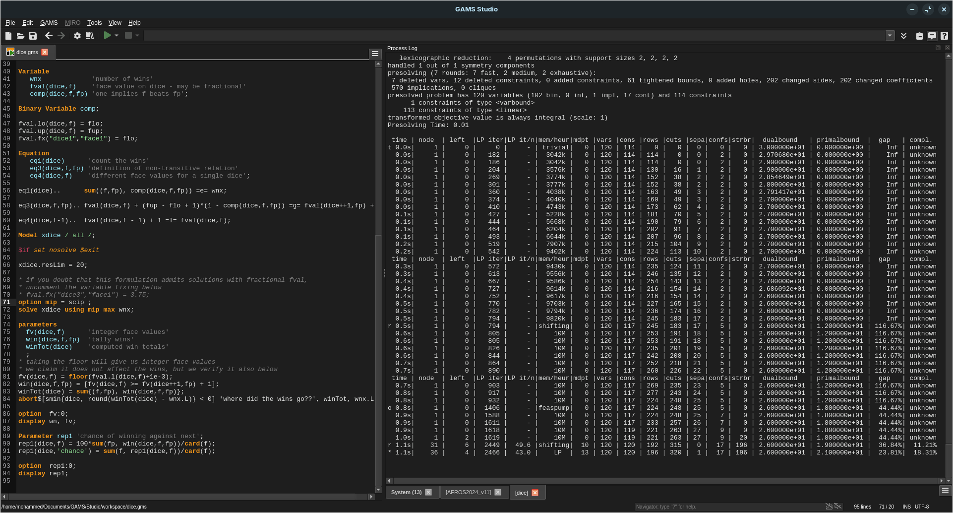Expand the extended parameter editor chevrons

point(903,36)
